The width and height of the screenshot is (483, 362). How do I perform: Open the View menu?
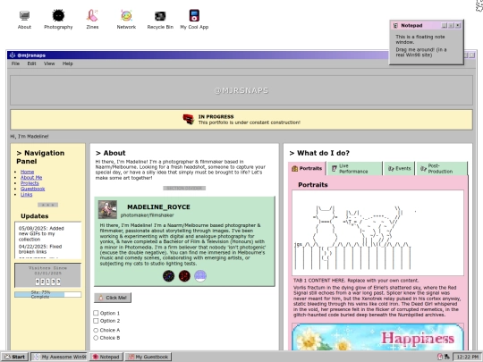[x=49, y=63]
